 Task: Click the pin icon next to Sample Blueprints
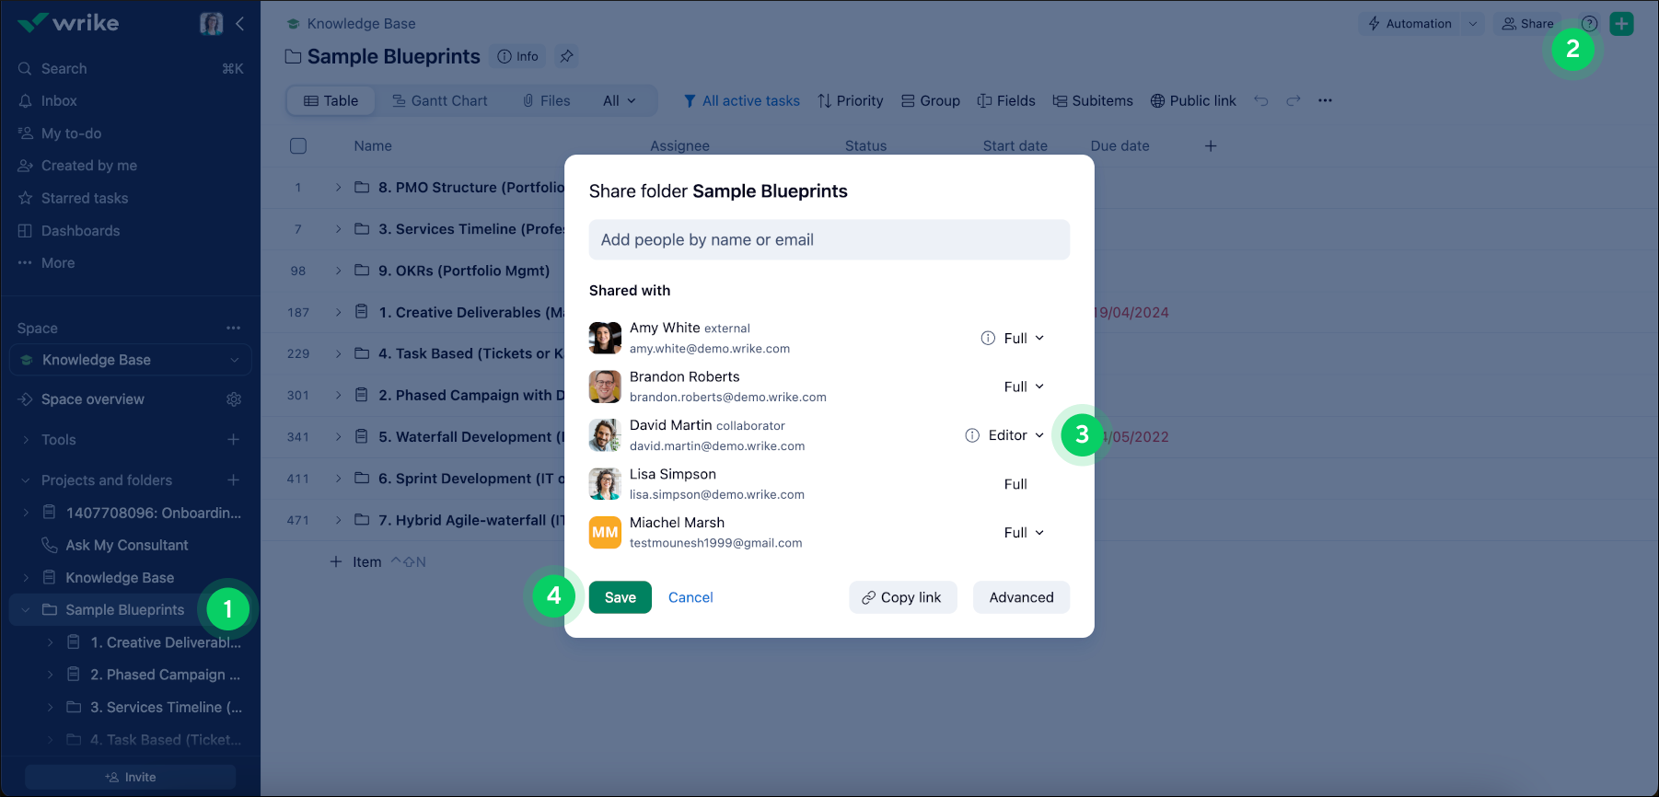(x=566, y=56)
